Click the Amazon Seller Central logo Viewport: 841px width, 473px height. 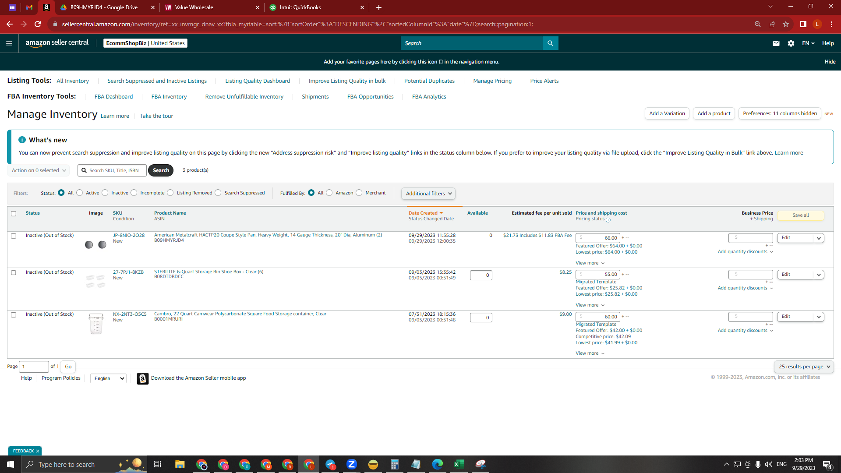(x=57, y=43)
